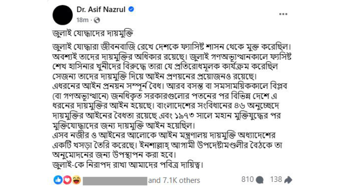Click the public audience globe icon
The height and width of the screenshot is (187, 342).
(x=97, y=20)
